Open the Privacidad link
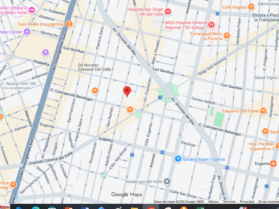Viewport: 279px width, 209px height. tap(247, 202)
